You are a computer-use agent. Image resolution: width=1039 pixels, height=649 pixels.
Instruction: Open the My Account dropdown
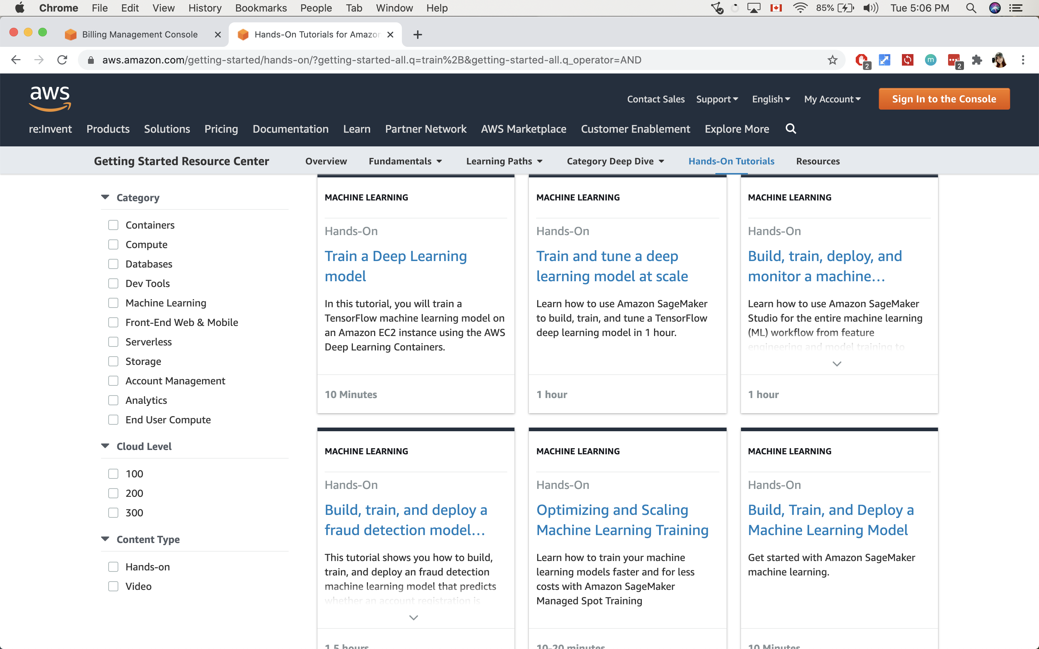(x=833, y=99)
